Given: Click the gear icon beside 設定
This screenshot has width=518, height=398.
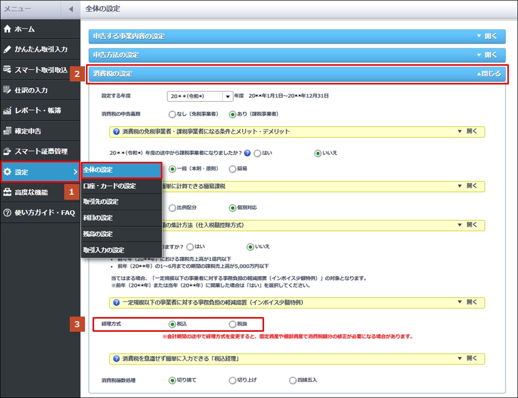Looking at the screenshot, I should pyautogui.click(x=7, y=172).
